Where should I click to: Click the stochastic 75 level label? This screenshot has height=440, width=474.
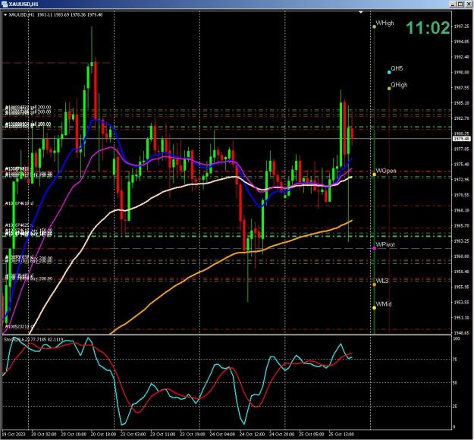click(456, 360)
